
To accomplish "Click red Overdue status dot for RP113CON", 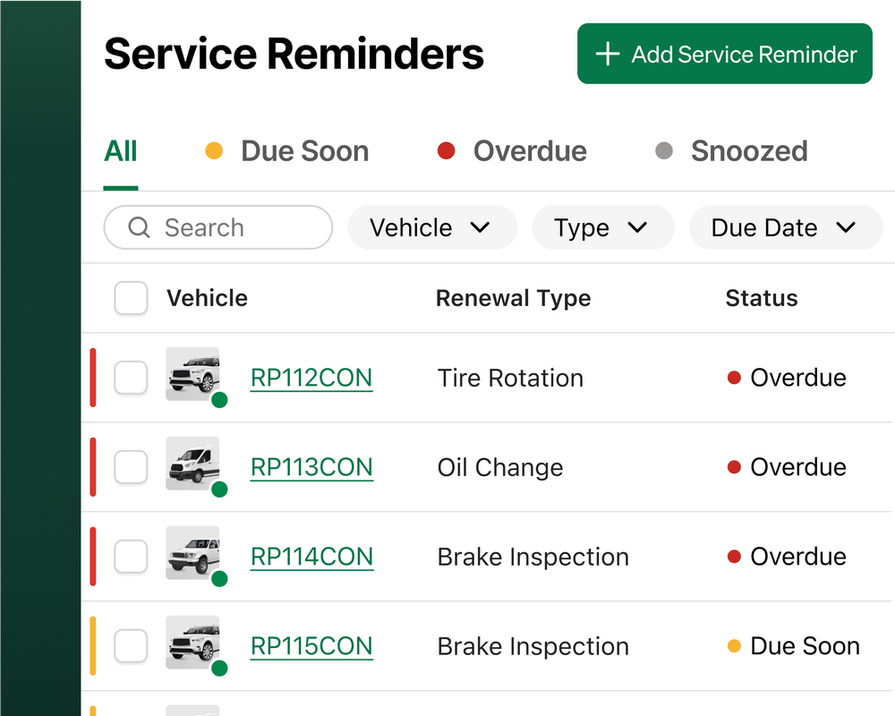I will (x=735, y=467).
